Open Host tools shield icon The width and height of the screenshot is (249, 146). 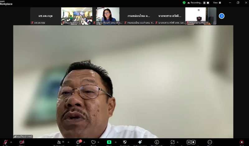coord(125,142)
